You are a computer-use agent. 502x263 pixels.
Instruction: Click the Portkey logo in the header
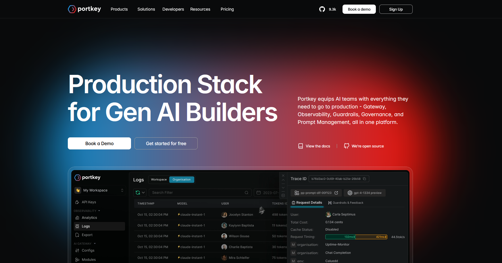[x=84, y=9]
